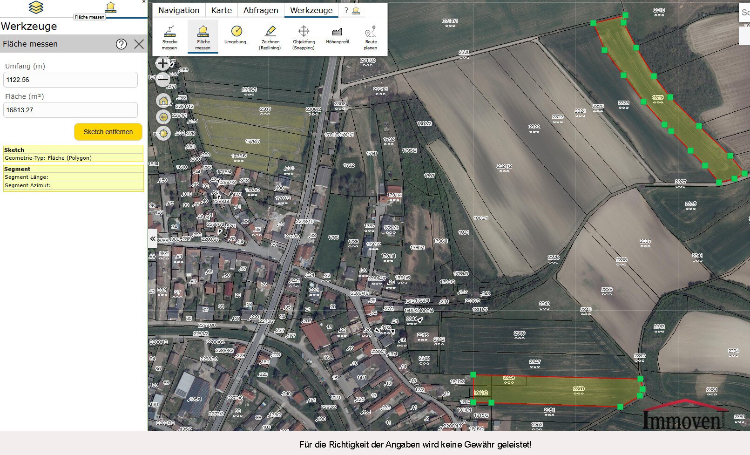Viewport: 750px width, 455px height.
Task: Go to previous map extent arrow button
Action: [x=163, y=117]
